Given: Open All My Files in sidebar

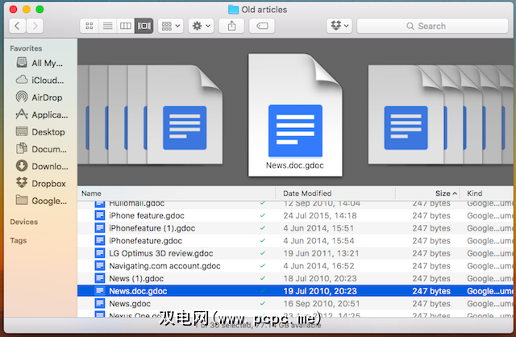Looking at the screenshot, I should pos(40,63).
